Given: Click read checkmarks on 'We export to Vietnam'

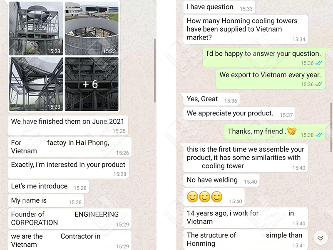Looking at the screenshot, I should pos(319,84).
